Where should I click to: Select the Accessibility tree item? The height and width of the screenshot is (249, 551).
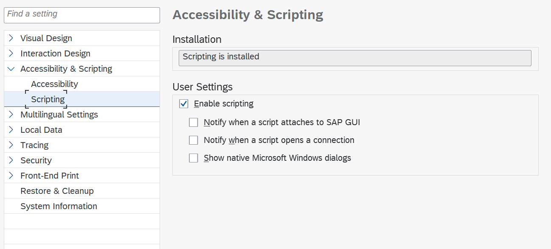[x=54, y=84]
